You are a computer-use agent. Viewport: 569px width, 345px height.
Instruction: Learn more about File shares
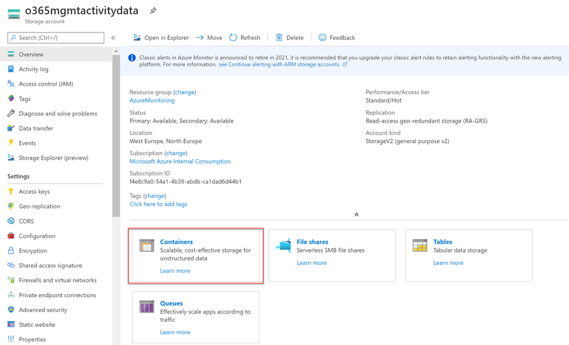[x=312, y=263]
